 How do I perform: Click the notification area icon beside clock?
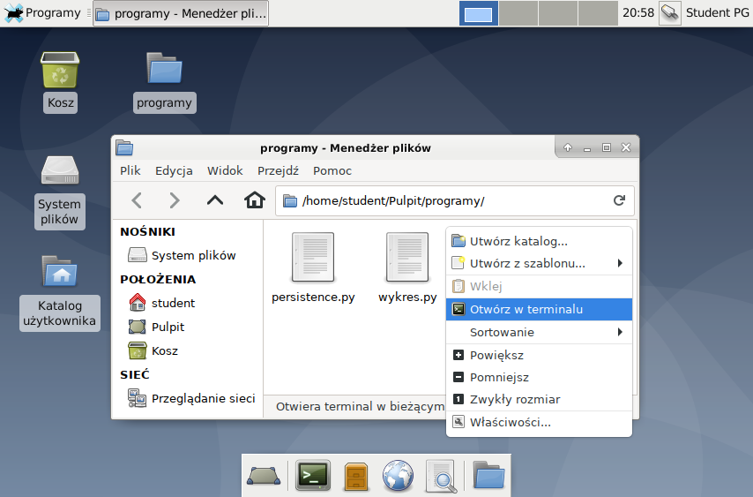click(669, 13)
